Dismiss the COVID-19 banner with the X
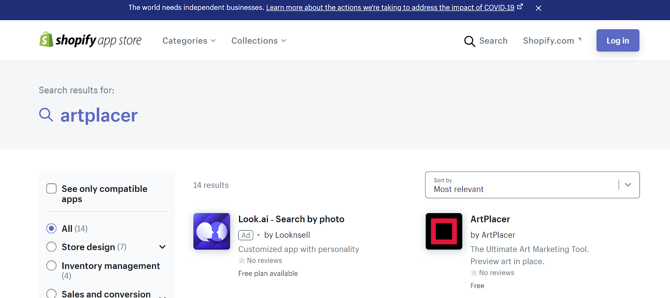This screenshot has height=298, width=670. pos(539,8)
